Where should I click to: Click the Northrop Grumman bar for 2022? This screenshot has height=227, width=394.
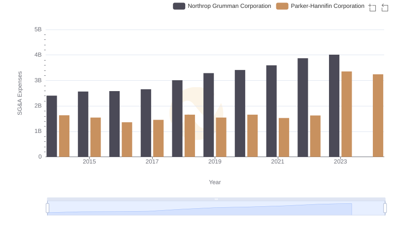click(303, 108)
